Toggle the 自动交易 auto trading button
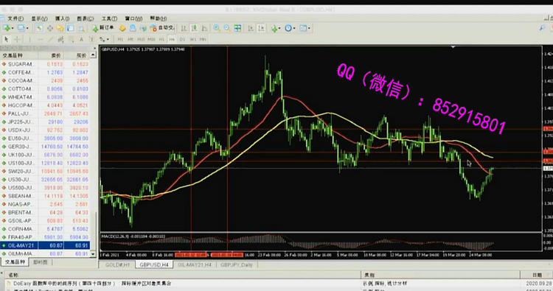 coord(162,28)
